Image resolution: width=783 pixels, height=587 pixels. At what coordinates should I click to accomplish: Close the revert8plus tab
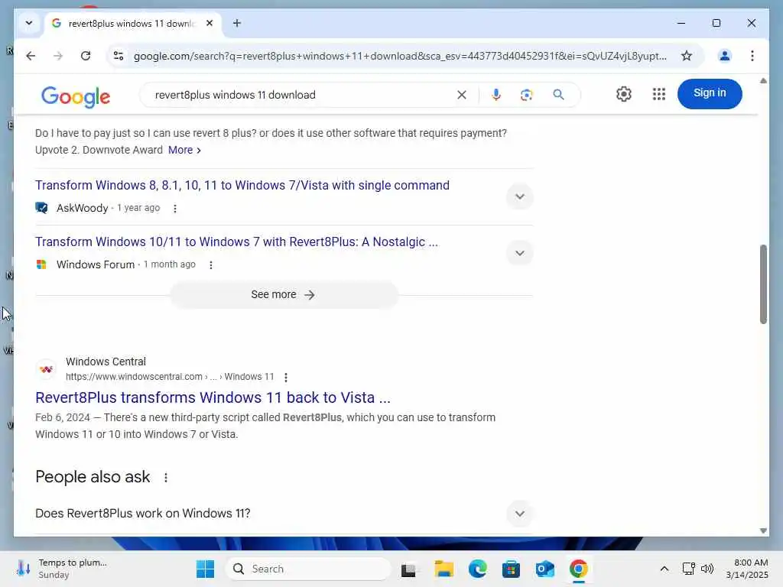210,23
